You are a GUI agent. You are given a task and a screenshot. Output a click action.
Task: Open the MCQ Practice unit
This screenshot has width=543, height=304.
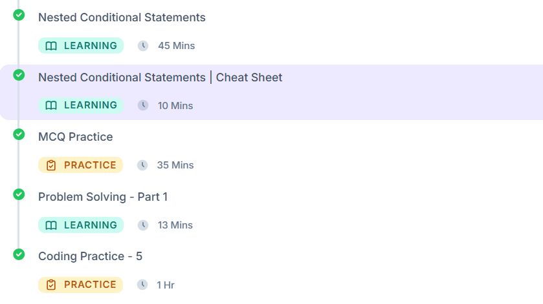point(76,137)
